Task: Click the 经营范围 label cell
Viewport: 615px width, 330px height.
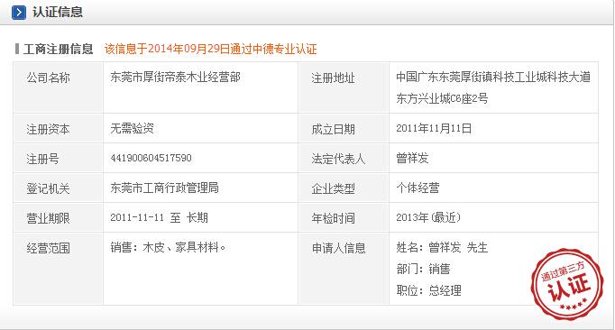Action: pyautogui.click(x=59, y=269)
